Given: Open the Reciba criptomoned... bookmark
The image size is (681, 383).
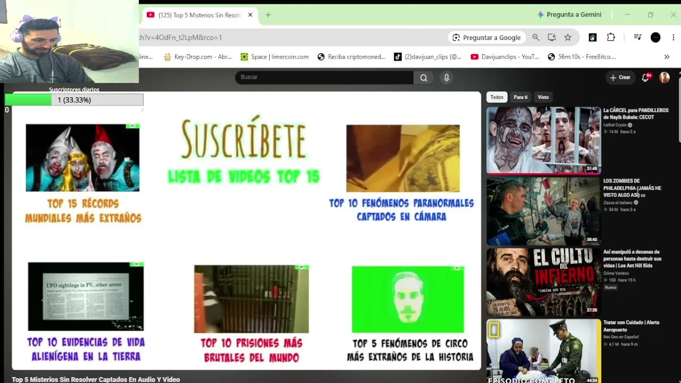Looking at the screenshot, I should point(351,57).
